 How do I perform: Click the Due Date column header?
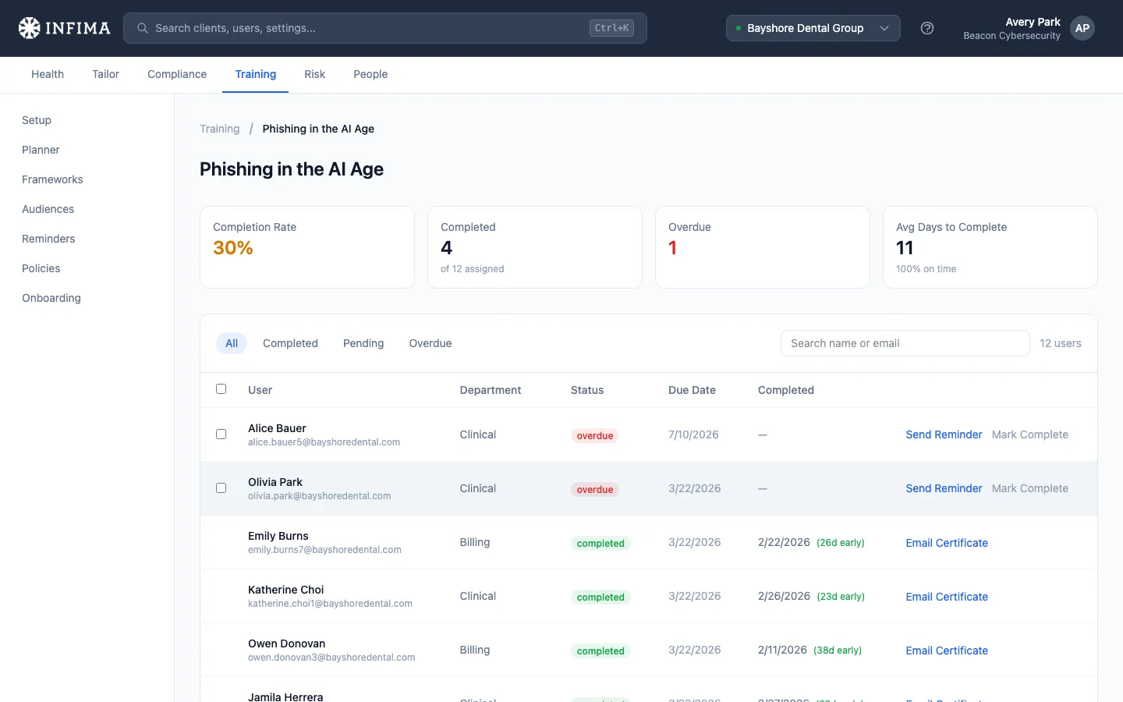(x=692, y=390)
